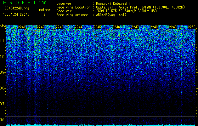
Task: Click the HROFFT 1.0.0 title text
Action: (25, 3)
